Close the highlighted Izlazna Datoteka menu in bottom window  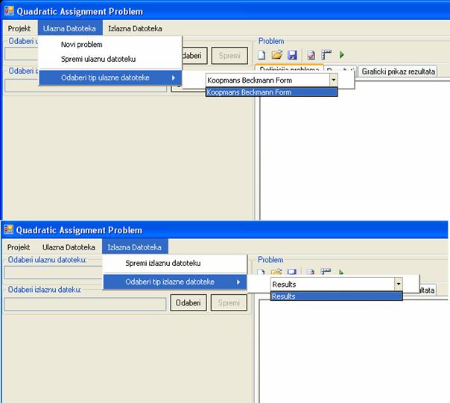coord(135,247)
